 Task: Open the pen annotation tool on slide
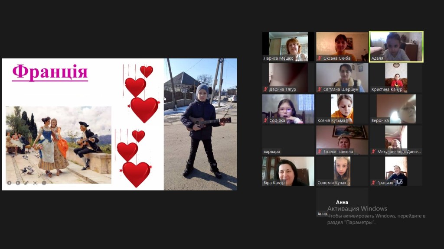click(26, 183)
